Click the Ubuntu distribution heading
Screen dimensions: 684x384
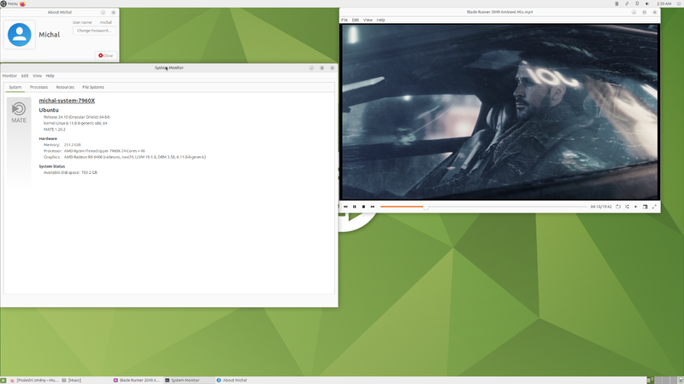pyautogui.click(x=49, y=110)
